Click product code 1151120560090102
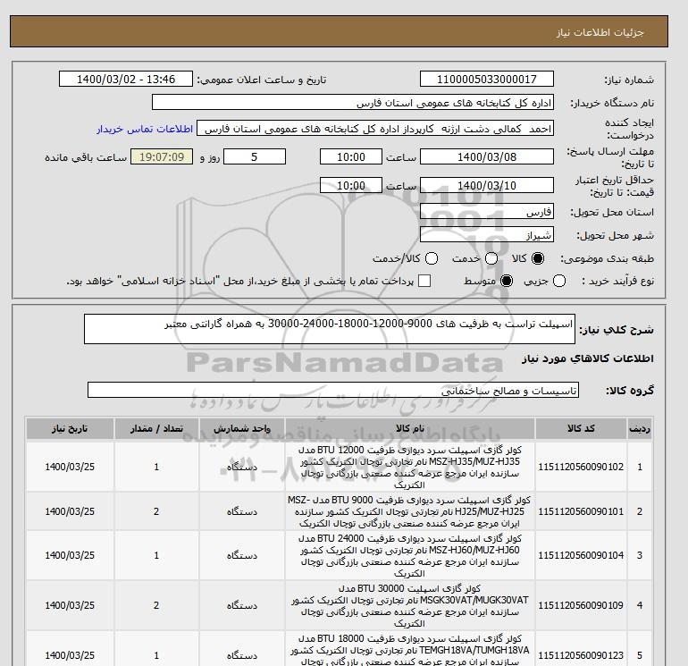688x666 pixels. click(x=581, y=468)
